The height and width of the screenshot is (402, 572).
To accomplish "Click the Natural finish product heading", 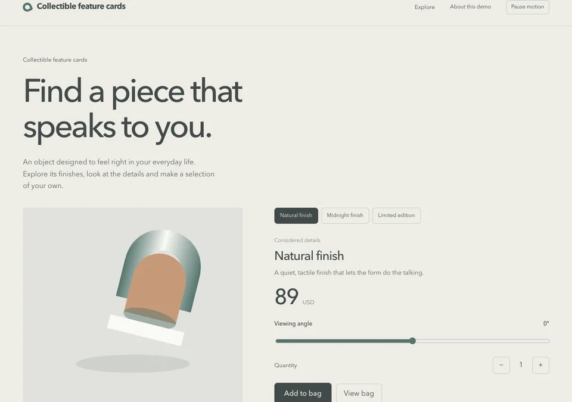I will click(x=309, y=255).
